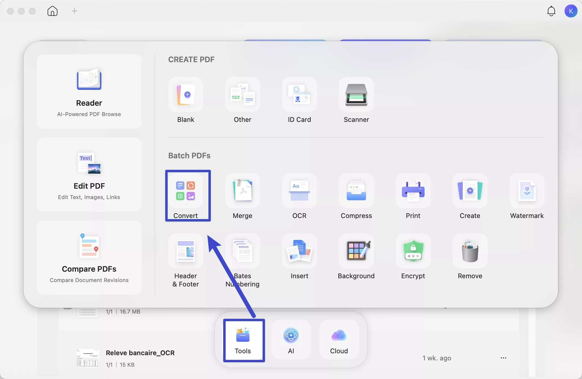582x379 pixels.
Task: Open the Reader AI-Powered PDF card
Action: pos(89,91)
